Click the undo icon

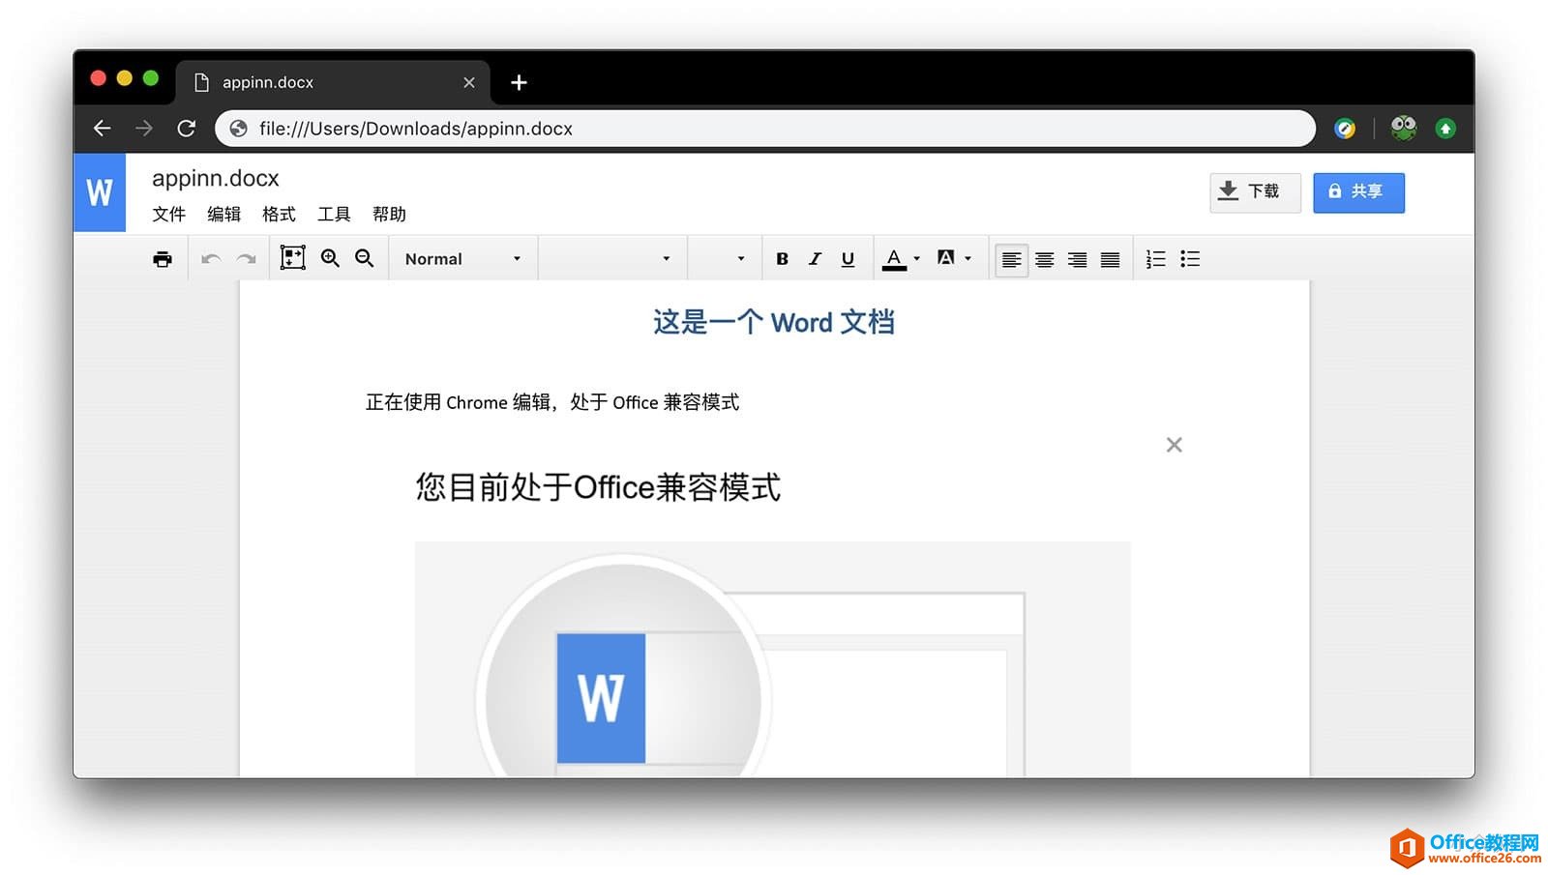pos(211,258)
